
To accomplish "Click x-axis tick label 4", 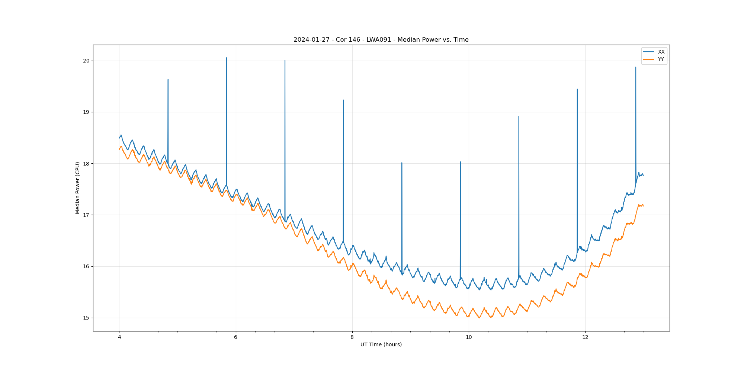I will pos(119,337).
